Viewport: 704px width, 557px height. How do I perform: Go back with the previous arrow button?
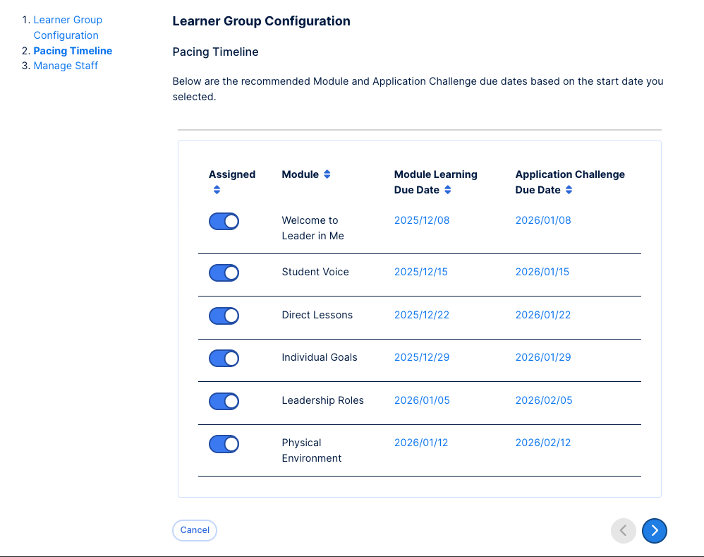(623, 530)
